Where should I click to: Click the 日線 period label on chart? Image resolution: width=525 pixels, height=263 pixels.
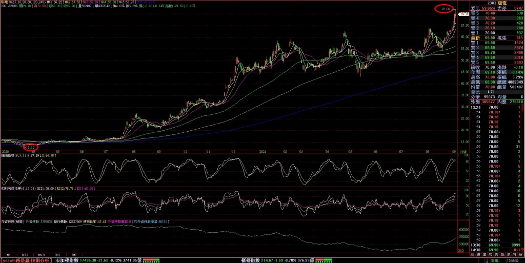pyautogui.click(x=463, y=152)
